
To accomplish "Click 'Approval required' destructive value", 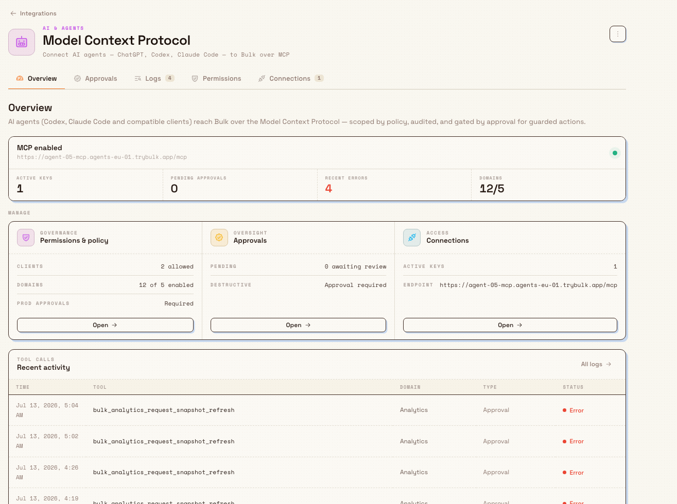I will click(x=355, y=285).
